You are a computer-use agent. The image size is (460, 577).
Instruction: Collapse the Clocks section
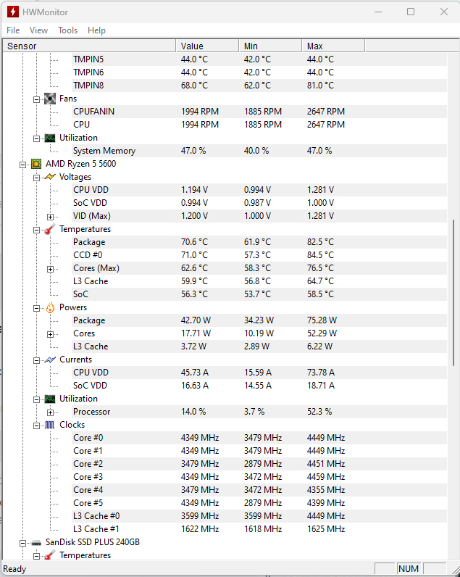(x=36, y=426)
